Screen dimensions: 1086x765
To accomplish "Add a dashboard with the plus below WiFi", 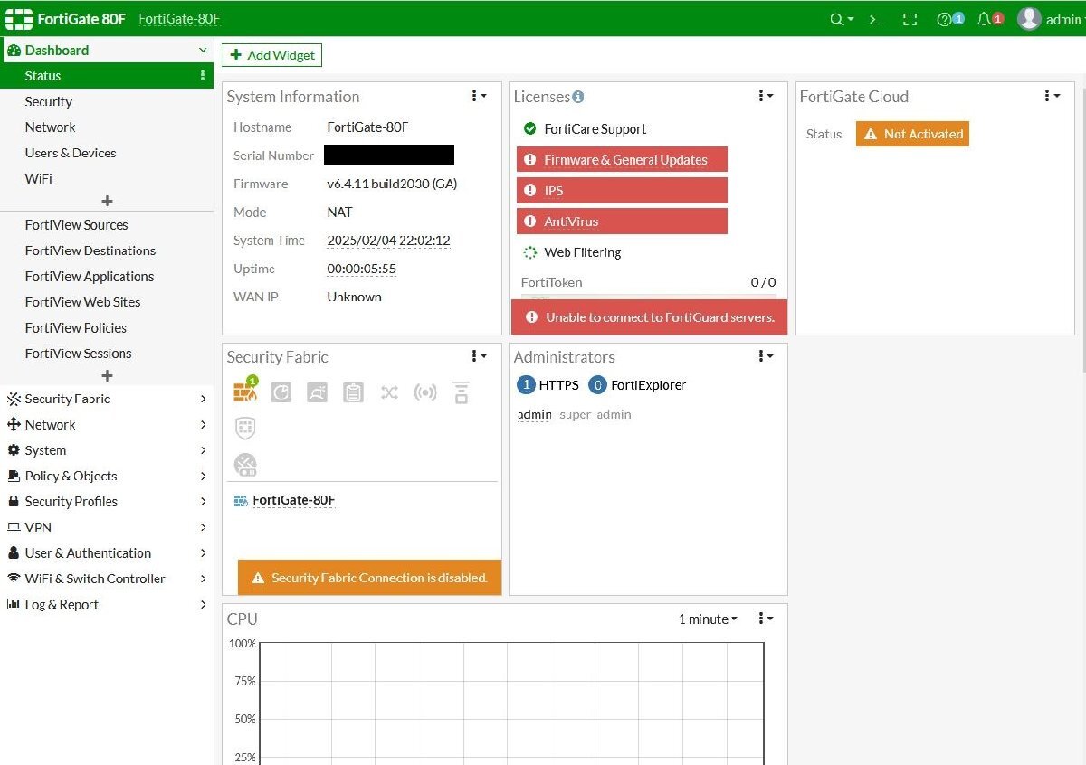I will (107, 201).
